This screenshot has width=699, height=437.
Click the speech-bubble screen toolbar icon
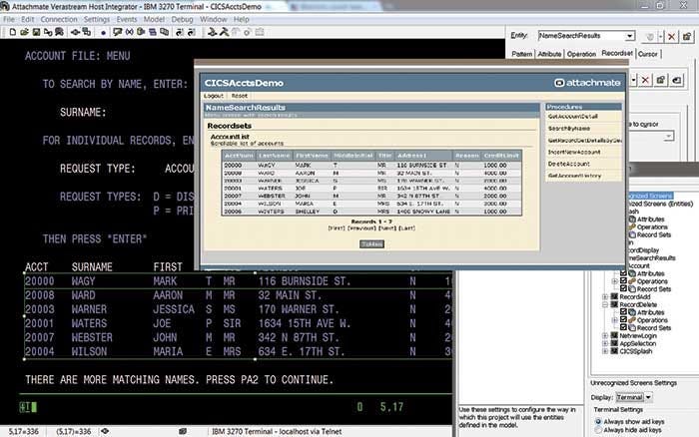[117, 32]
